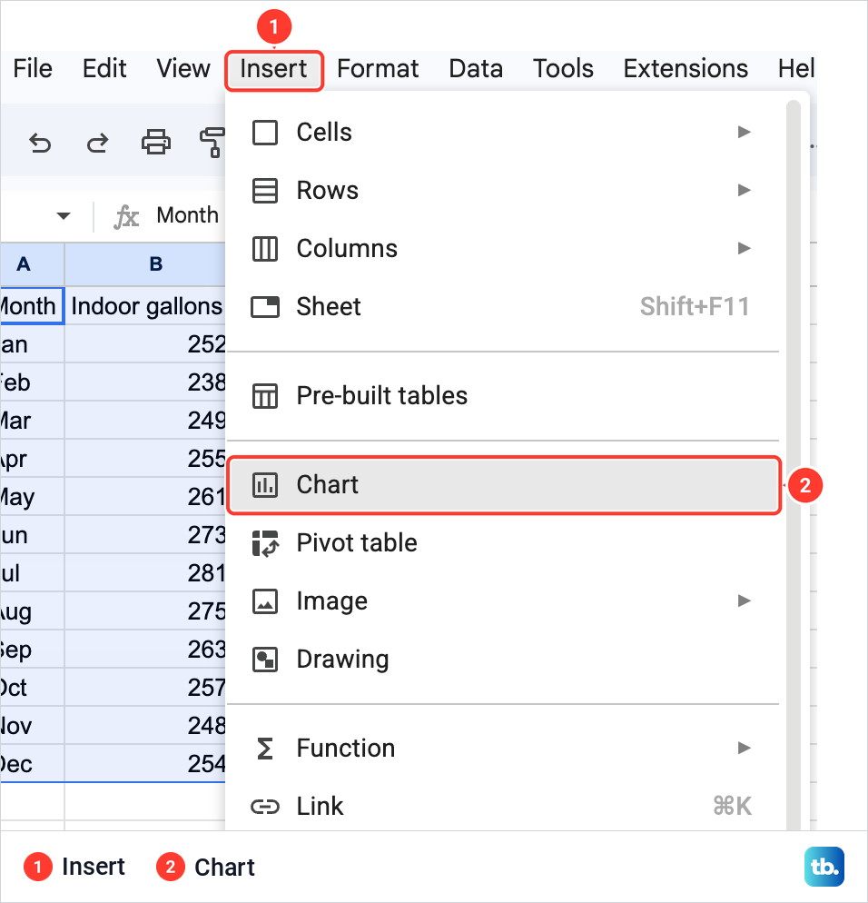This screenshot has width=868, height=903.
Task: Choose Pre-built tables menu entry
Action: point(504,396)
